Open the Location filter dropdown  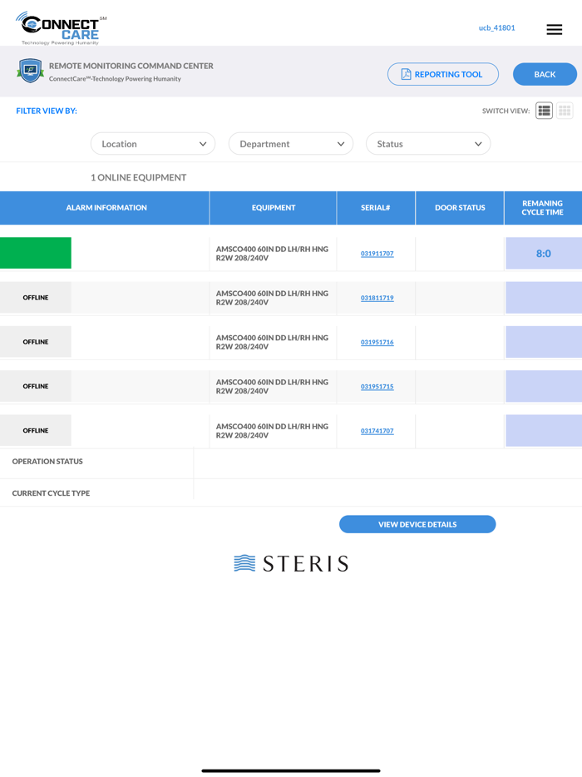(153, 144)
